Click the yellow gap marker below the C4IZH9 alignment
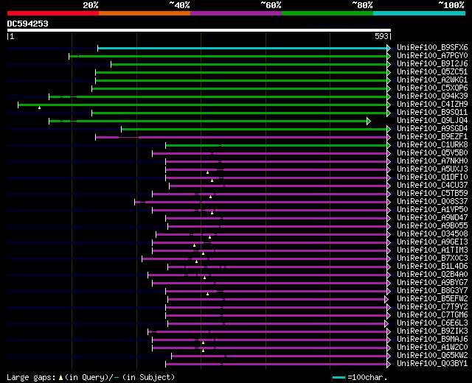 pyautogui.click(x=39, y=108)
